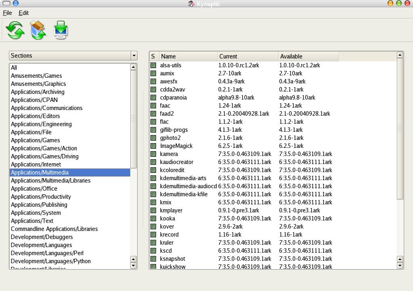Select the flac package name
The height and width of the screenshot is (291, 413).
click(x=164, y=122)
